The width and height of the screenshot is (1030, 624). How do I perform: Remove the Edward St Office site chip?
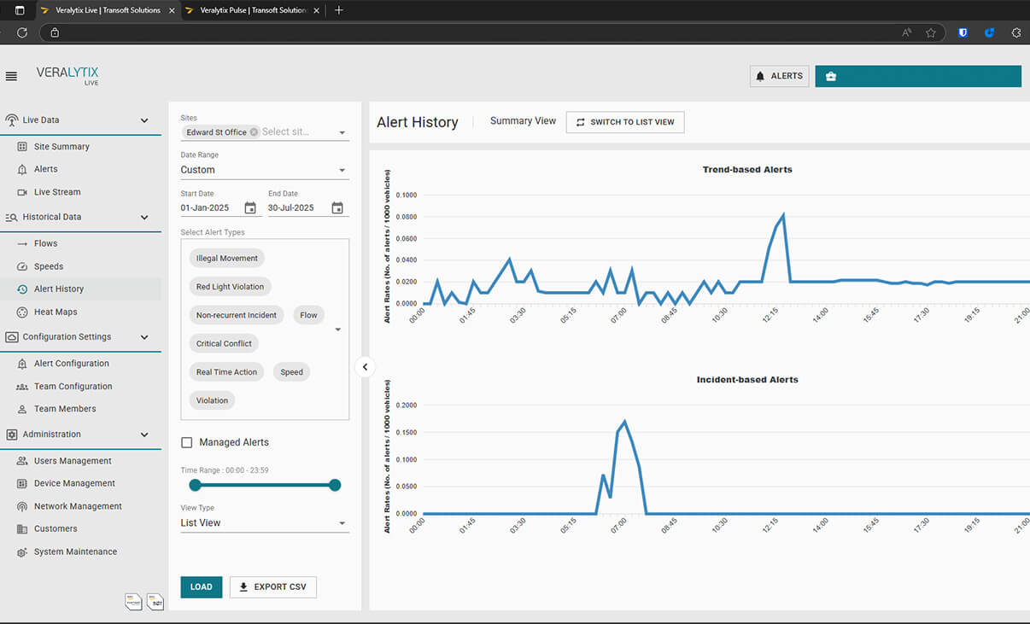255,132
